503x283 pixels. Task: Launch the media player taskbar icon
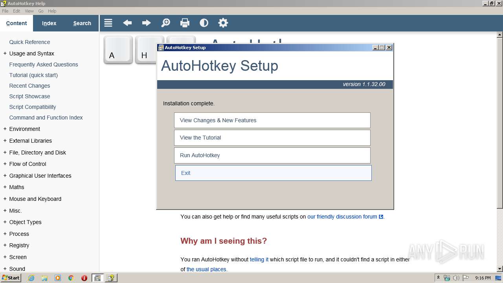coord(58,278)
